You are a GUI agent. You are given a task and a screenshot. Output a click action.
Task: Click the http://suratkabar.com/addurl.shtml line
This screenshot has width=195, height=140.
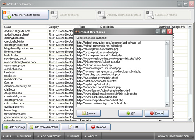[x=97, y=78]
